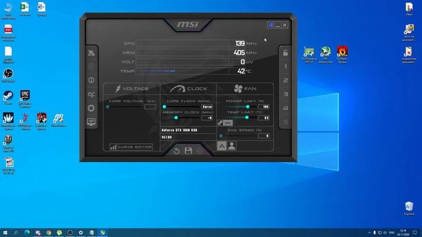
Task: Open the hardware monitor screen icon
Action: [91, 122]
